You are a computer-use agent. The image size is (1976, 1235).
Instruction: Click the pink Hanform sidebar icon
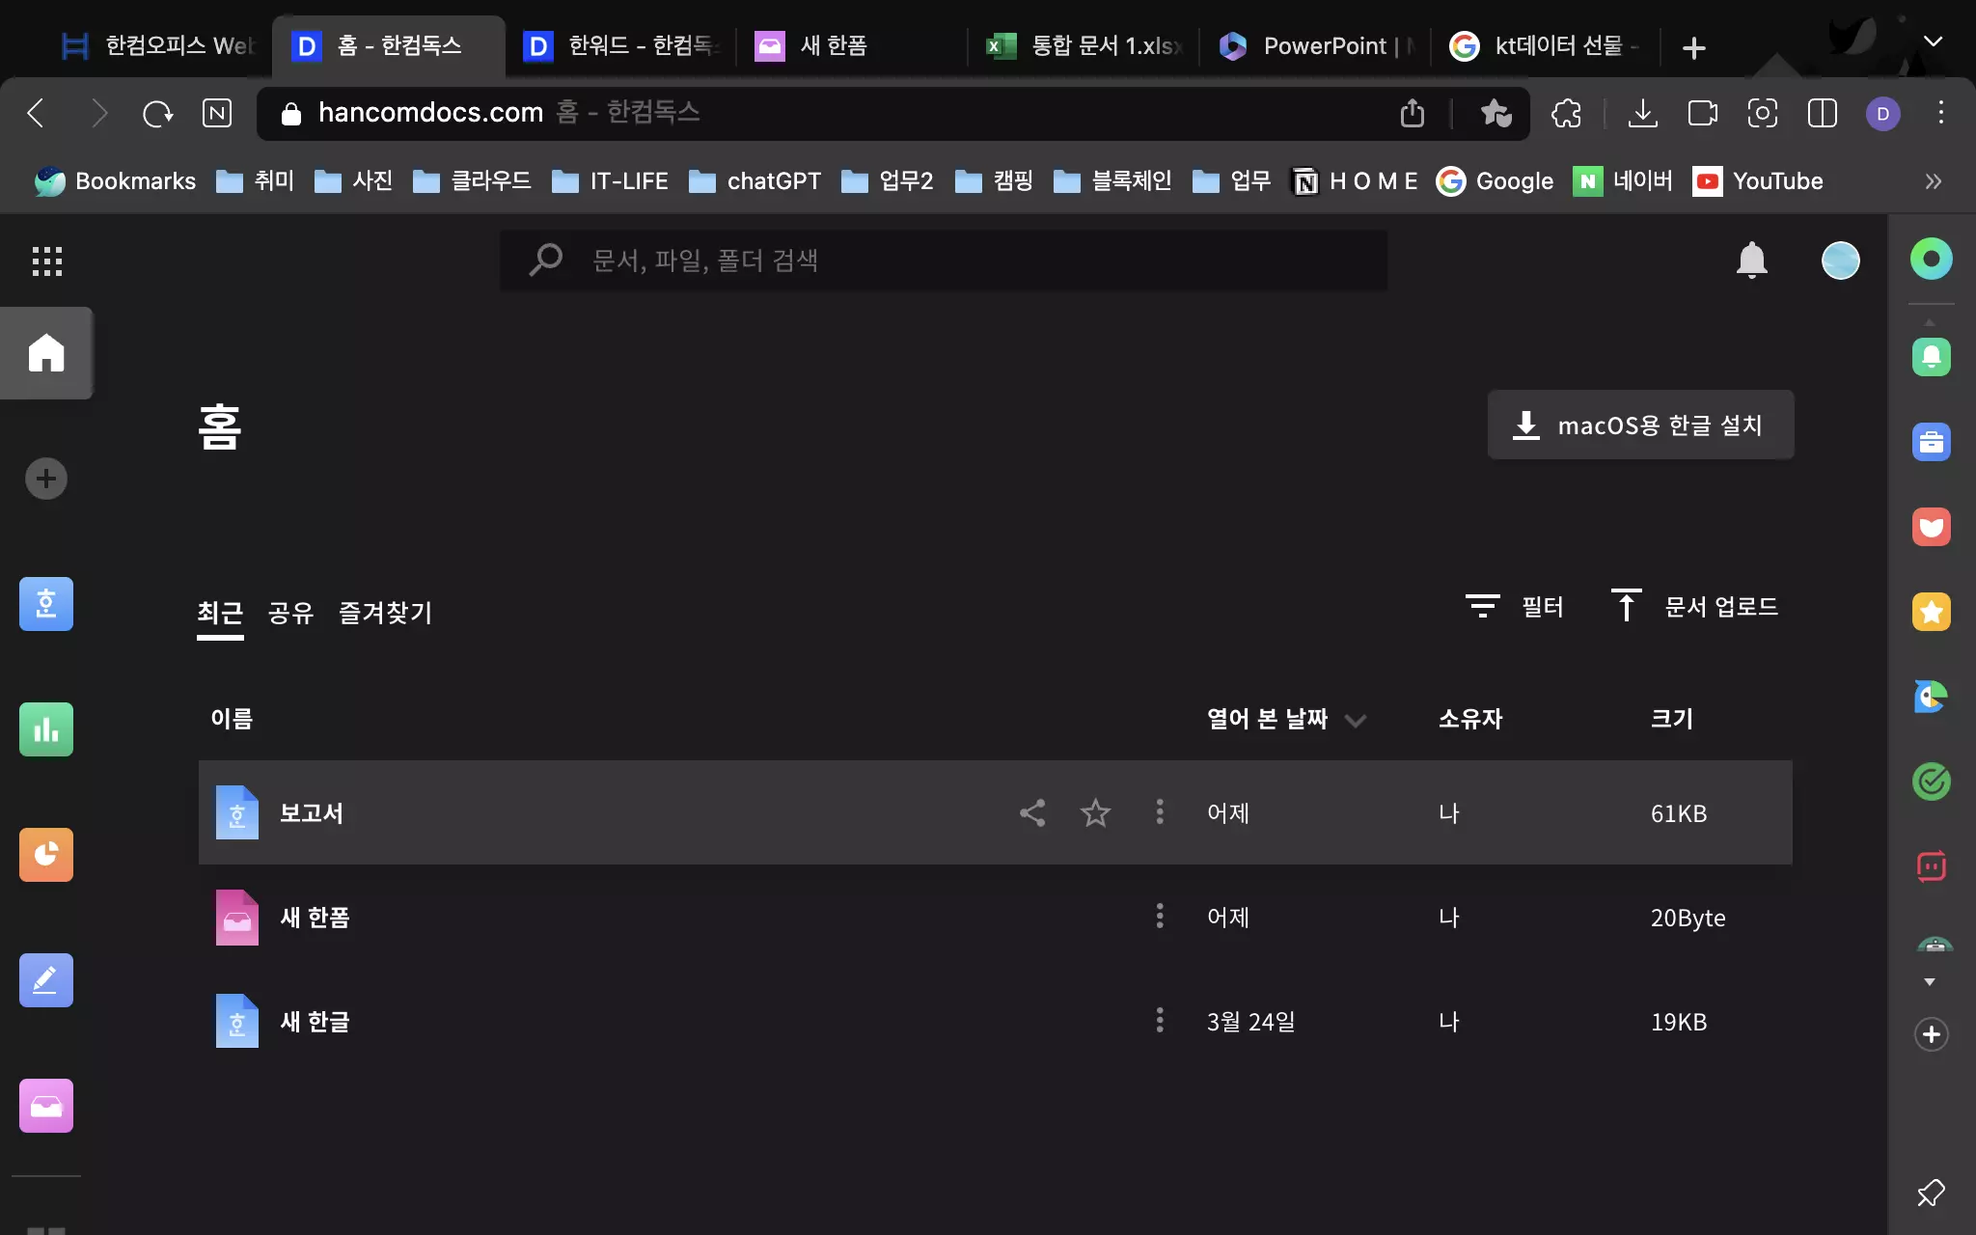[46, 1106]
